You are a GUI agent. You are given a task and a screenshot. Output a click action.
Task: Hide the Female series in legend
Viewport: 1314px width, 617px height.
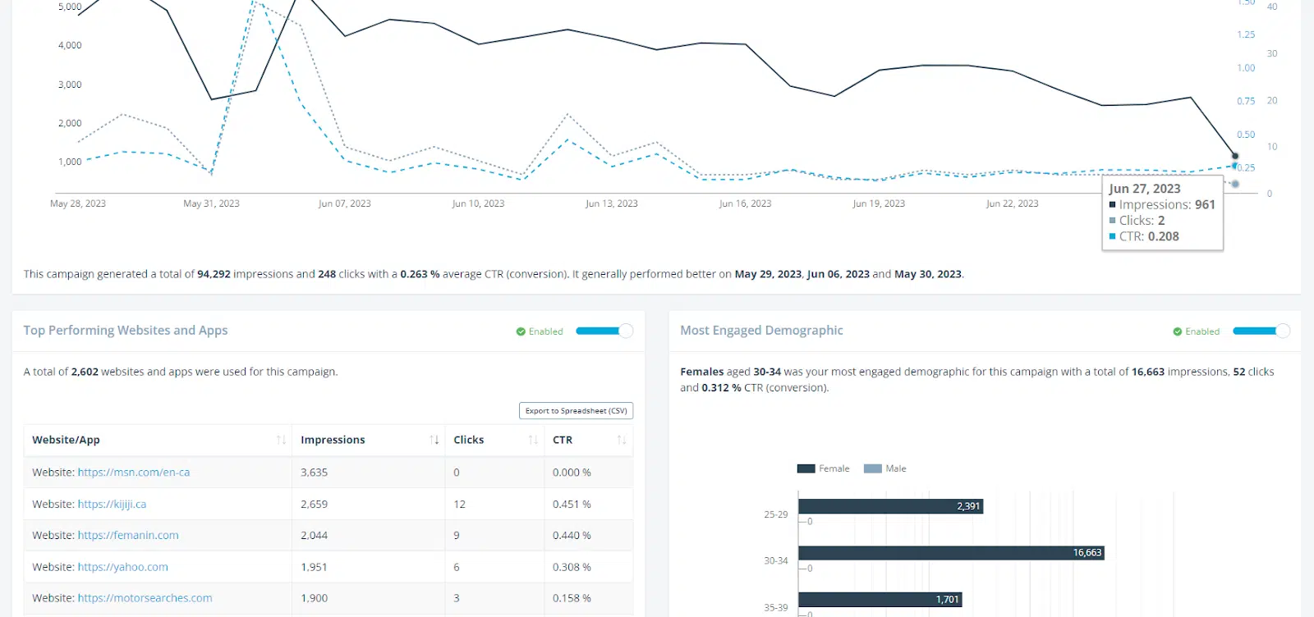(x=823, y=468)
